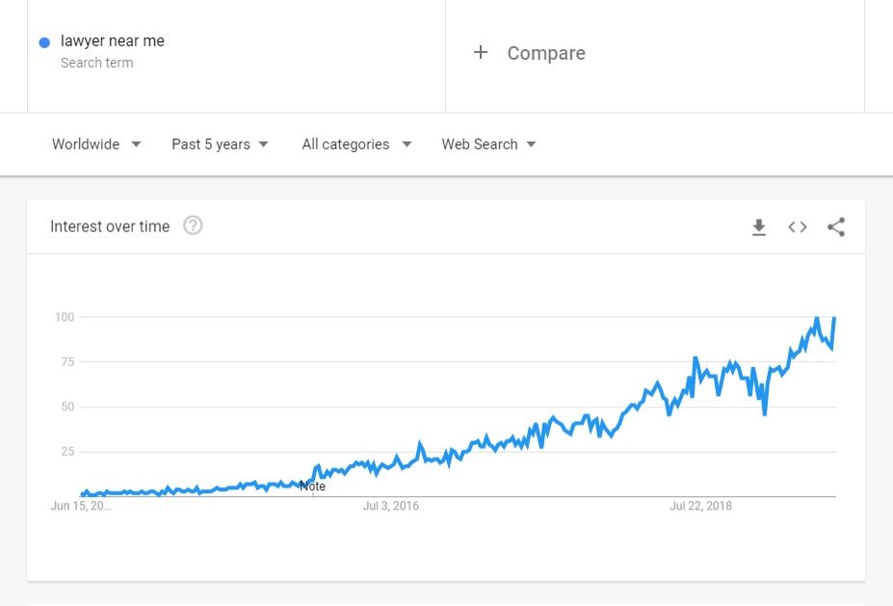Viewport: 893px width, 606px height.
Task: Click the blue dot beside lawyer near me
Action: 44,42
